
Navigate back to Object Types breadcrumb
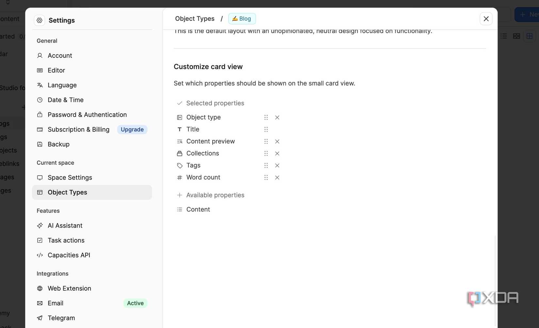pos(195,19)
